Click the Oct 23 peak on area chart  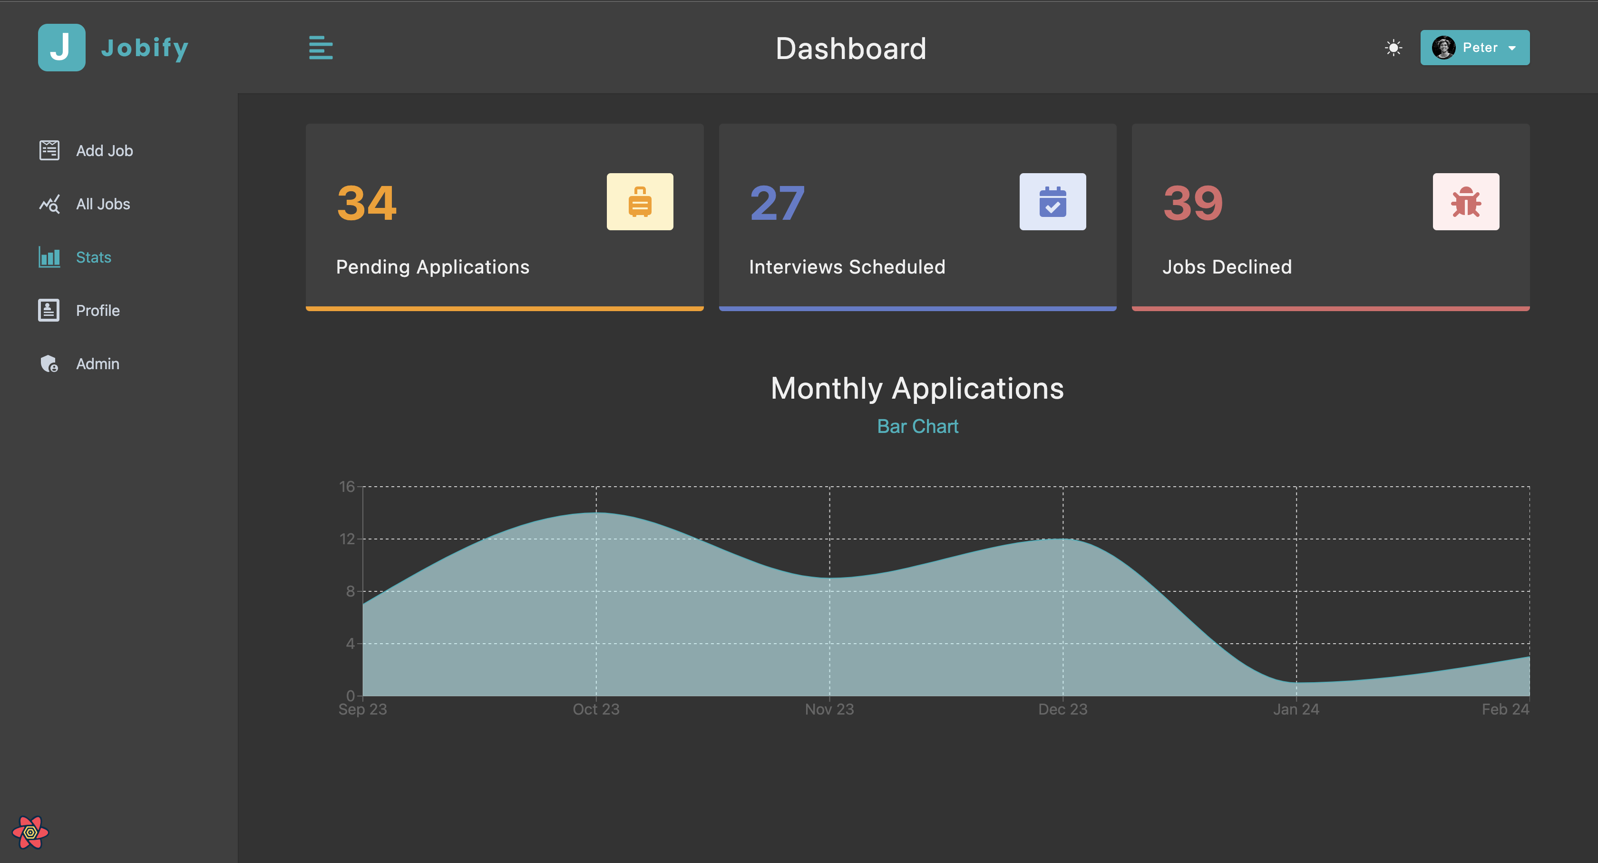pyautogui.click(x=596, y=513)
